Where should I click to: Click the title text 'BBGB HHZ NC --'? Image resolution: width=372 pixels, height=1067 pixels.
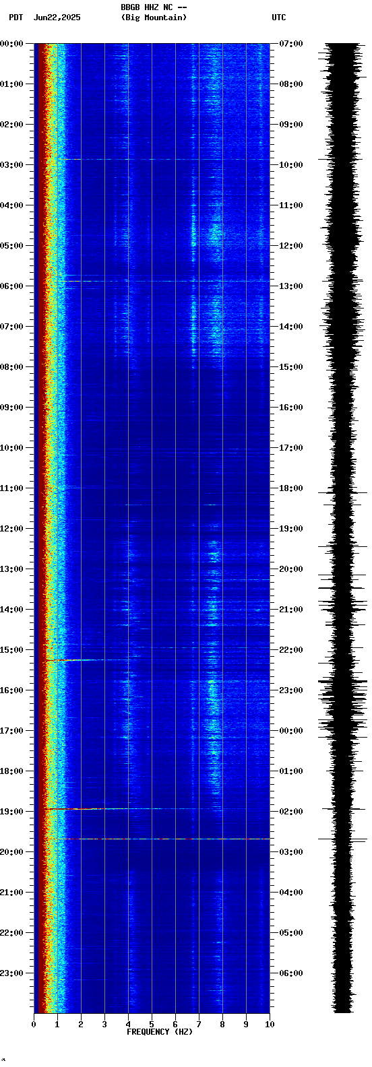[x=154, y=7]
